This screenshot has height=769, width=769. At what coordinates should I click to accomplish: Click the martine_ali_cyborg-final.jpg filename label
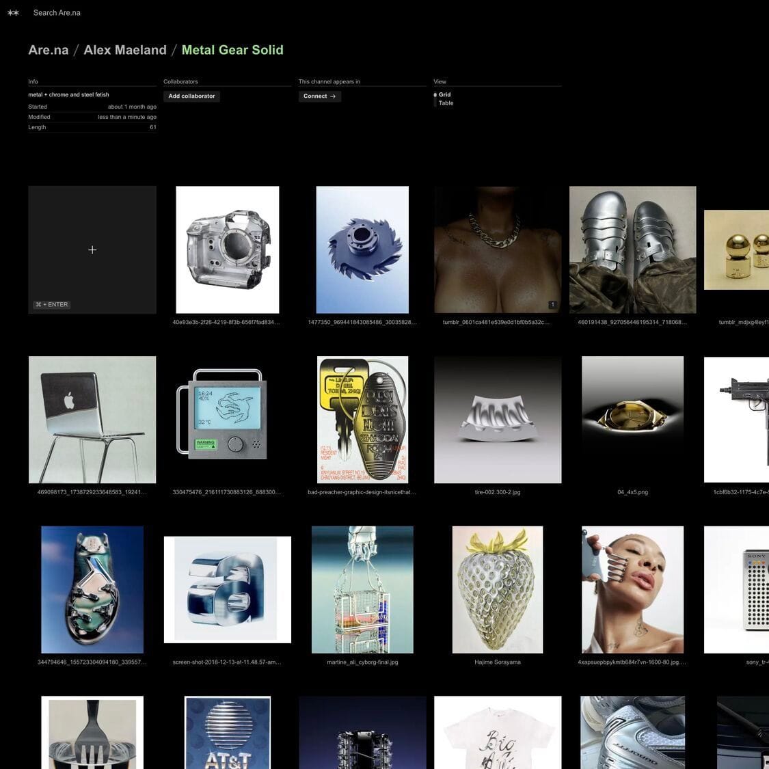click(362, 662)
